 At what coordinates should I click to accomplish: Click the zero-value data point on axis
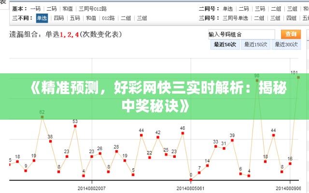191,179
